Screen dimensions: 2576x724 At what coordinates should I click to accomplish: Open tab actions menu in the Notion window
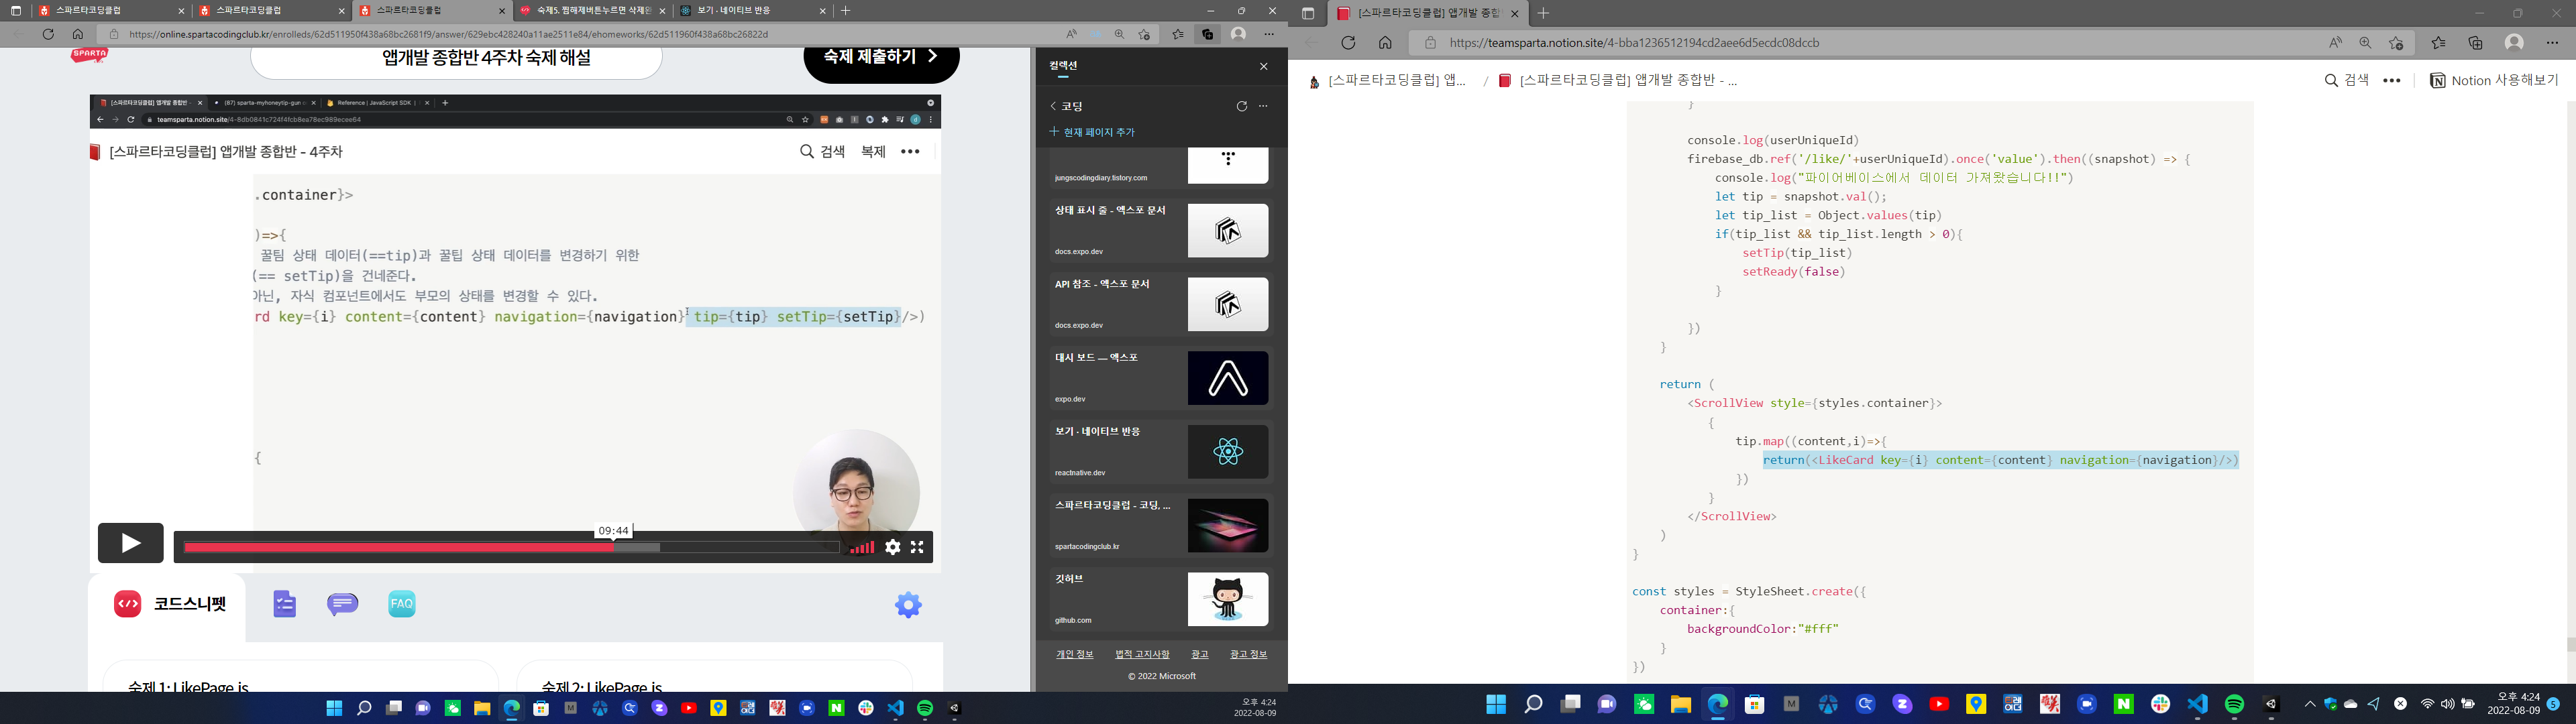click(x=1307, y=13)
